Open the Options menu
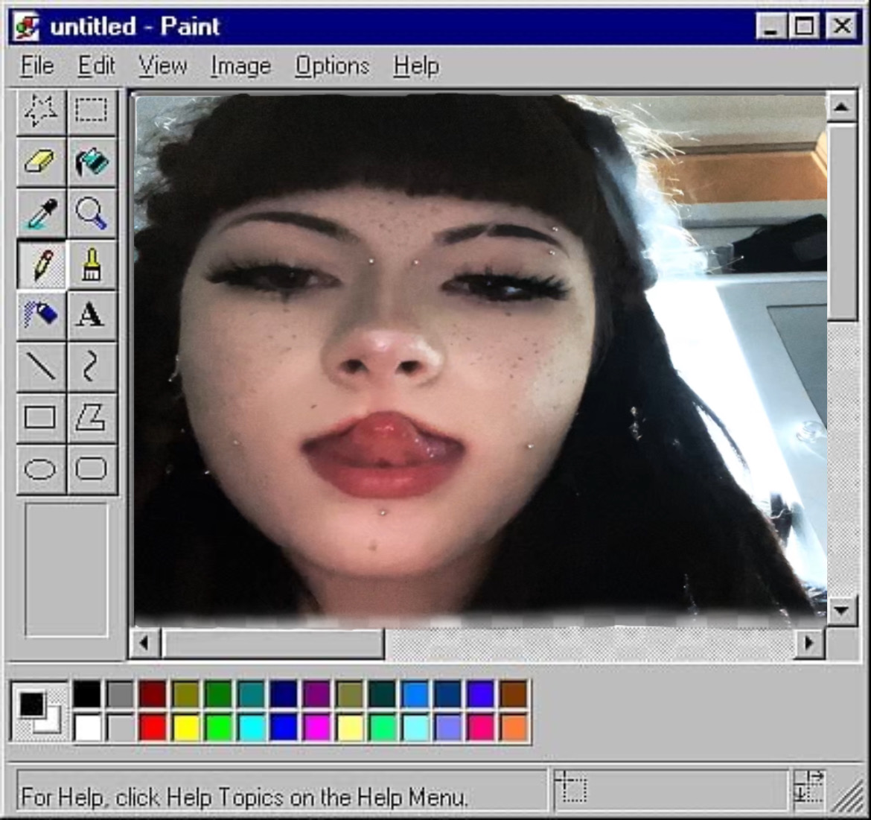The height and width of the screenshot is (820, 871). (x=332, y=66)
